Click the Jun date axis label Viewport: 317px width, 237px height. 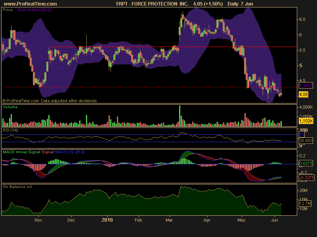click(275, 220)
